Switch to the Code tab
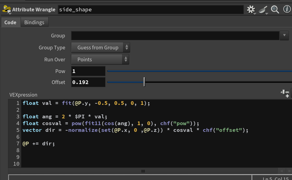Viewport: 292px width, 180px height. point(10,22)
